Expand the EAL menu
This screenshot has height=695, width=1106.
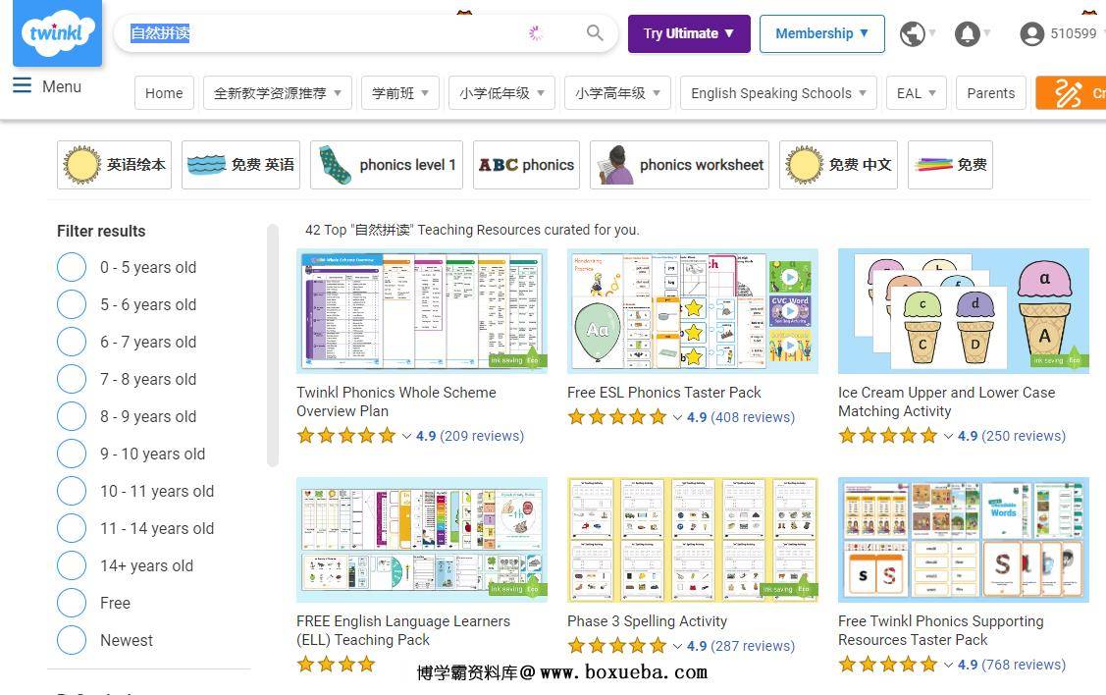917,93
